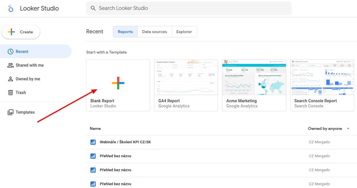Select Recent in the sidebar
357x188 pixels.
coord(36,52)
